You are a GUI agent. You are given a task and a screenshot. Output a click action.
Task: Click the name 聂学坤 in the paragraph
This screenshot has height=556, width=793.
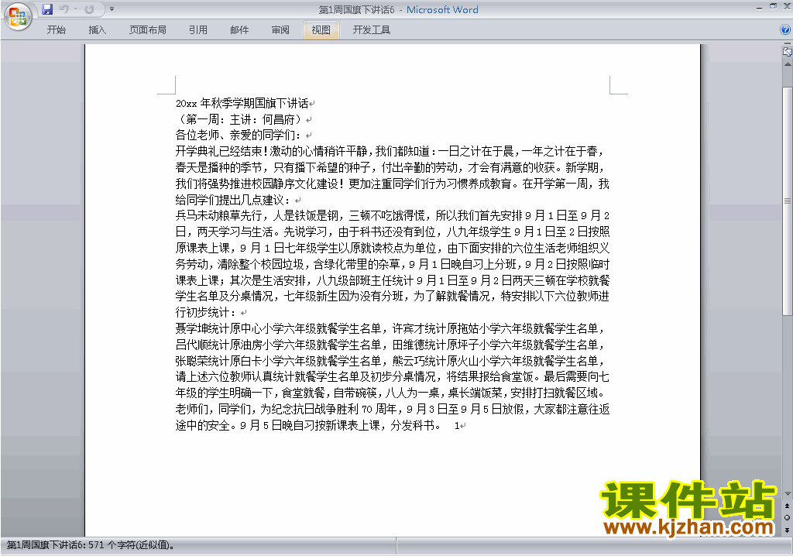pyautogui.click(x=191, y=329)
